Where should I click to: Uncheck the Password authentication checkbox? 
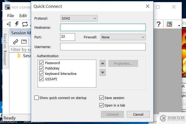tap(41, 63)
